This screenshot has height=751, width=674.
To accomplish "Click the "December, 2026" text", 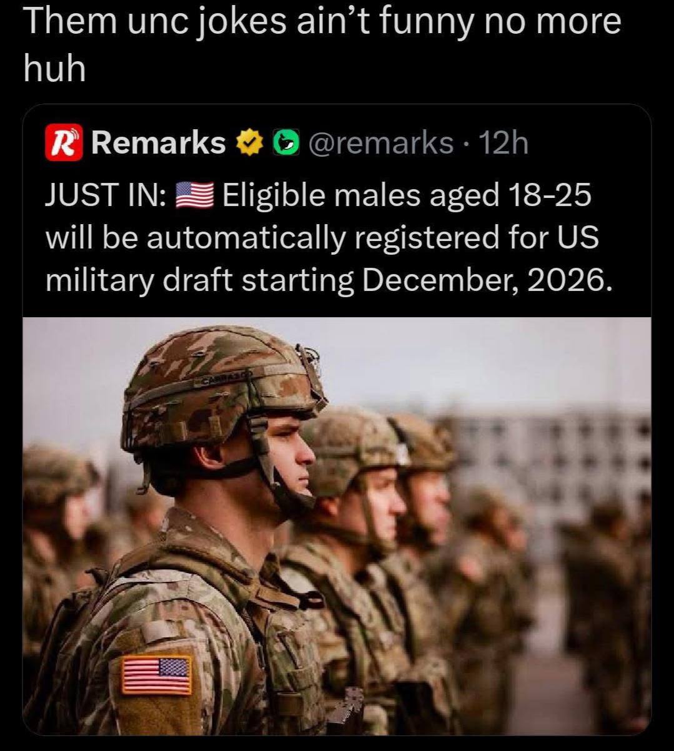I will [x=483, y=280].
